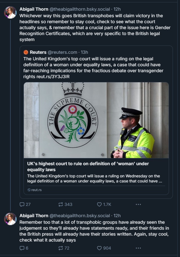Like the post with 1.7K likes
Image resolution: width=180 pixels, height=257 pixels.
click(99, 204)
